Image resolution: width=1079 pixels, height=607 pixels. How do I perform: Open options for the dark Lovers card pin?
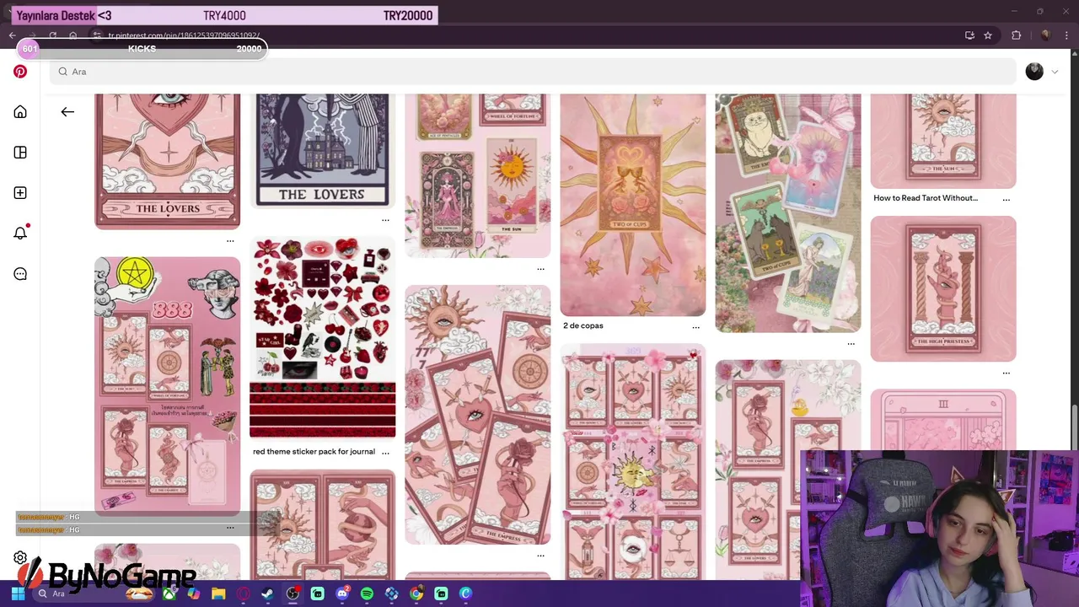pos(385,220)
